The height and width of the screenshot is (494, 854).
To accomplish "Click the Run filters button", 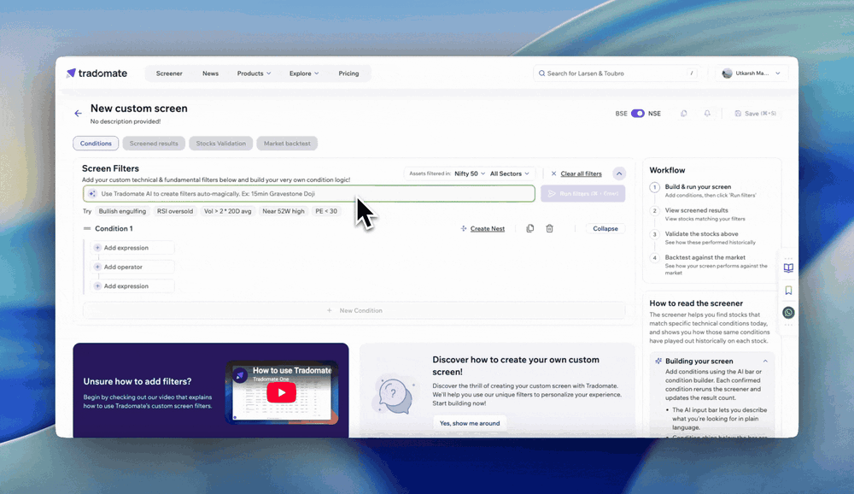I will click(582, 193).
